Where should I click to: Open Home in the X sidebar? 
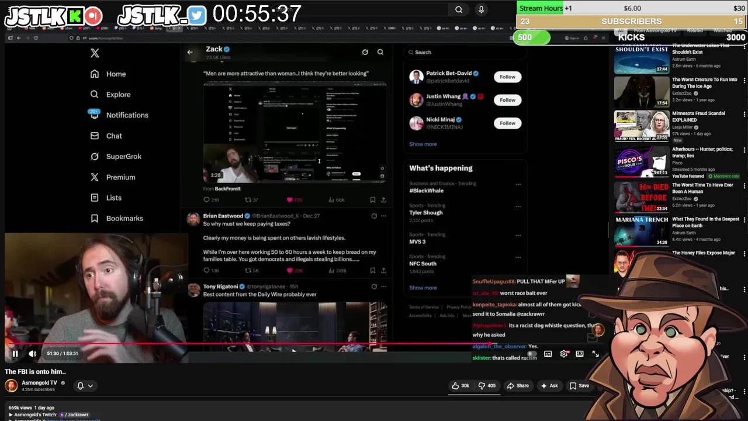pyautogui.click(x=108, y=74)
